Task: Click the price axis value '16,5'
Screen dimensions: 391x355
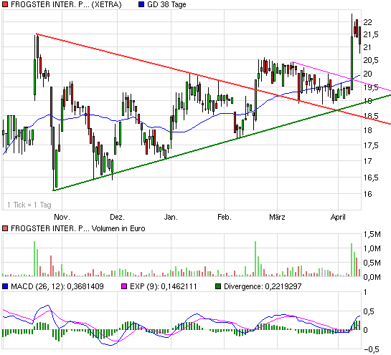Action: [371, 177]
